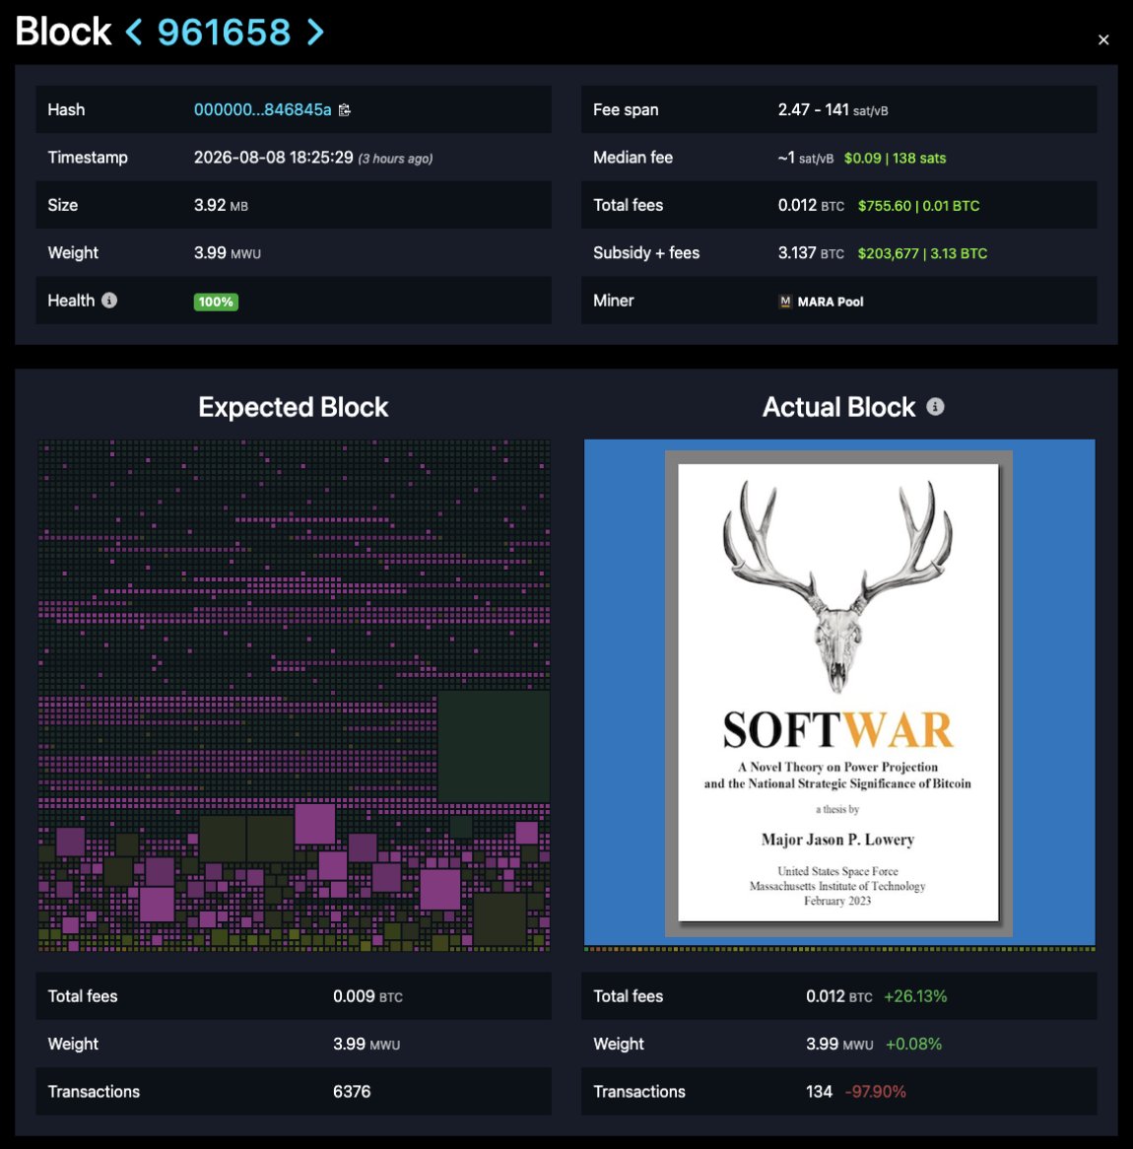Click total fees amount $755.60 | 0.01 BTC
The image size is (1133, 1149).
918,206
